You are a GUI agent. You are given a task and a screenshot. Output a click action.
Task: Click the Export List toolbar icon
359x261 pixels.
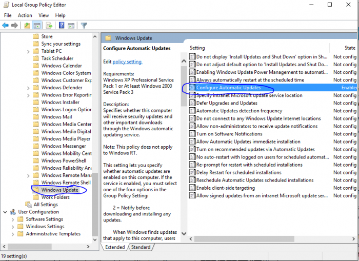(49, 26)
